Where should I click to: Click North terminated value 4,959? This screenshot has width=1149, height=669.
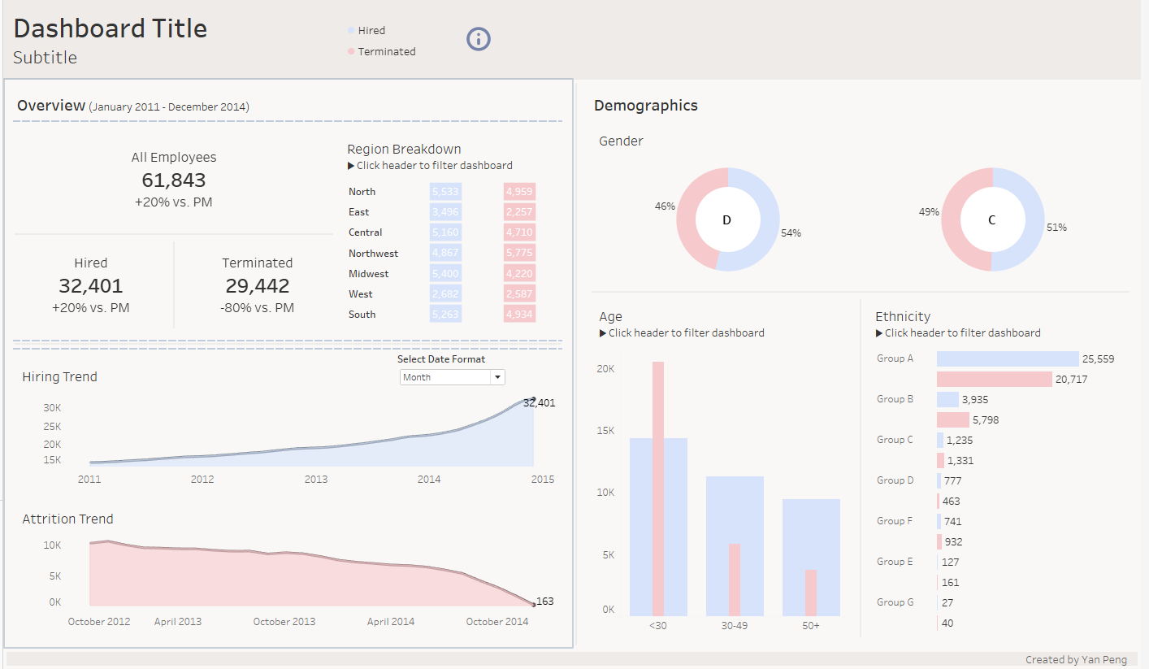click(x=519, y=192)
